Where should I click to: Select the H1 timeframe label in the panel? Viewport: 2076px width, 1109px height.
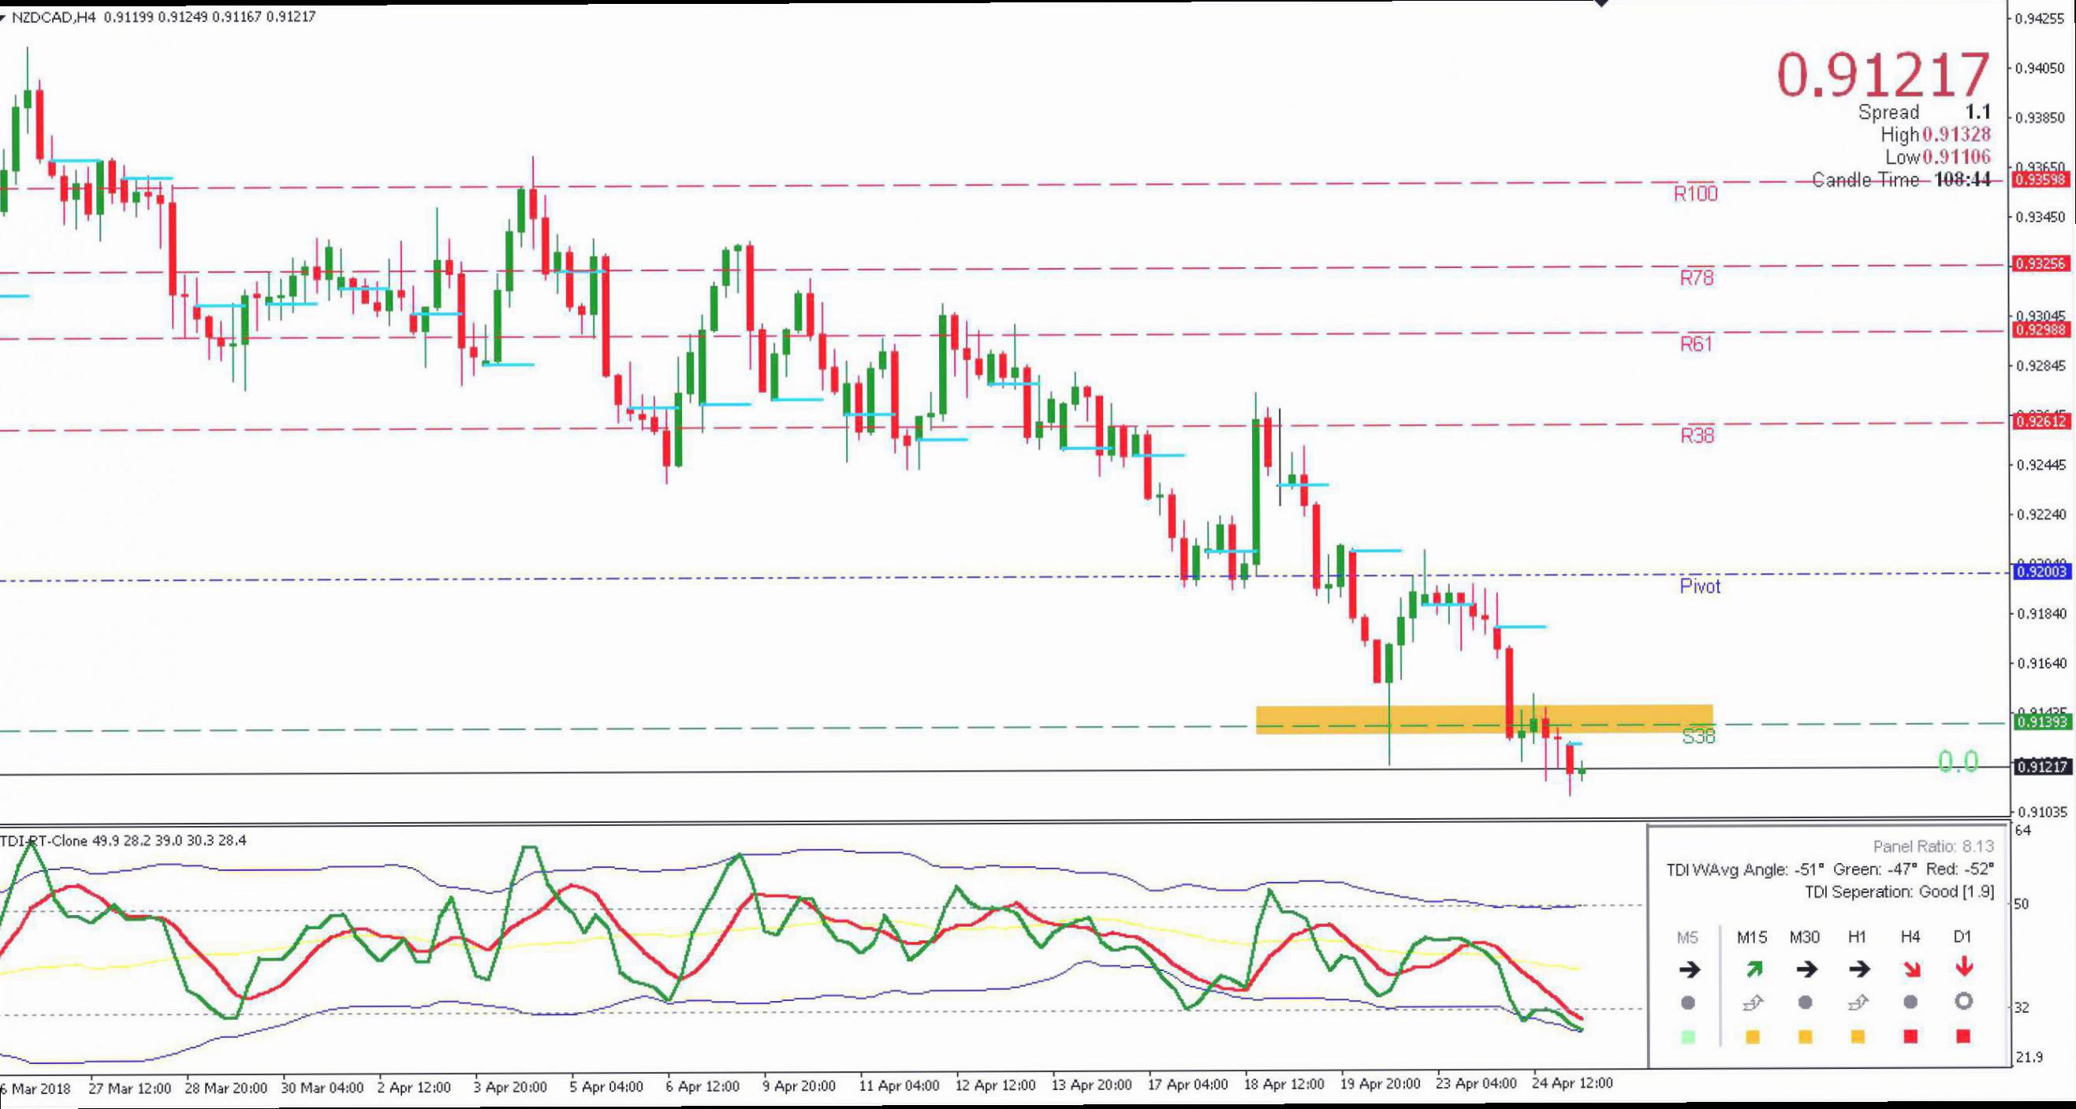(1858, 937)
